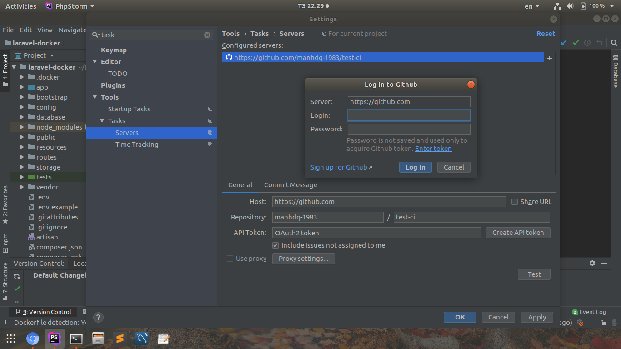The width and height of the screenshot is (621, 349).
Task: Follow the Enter token link
Action: click(433, 149)
